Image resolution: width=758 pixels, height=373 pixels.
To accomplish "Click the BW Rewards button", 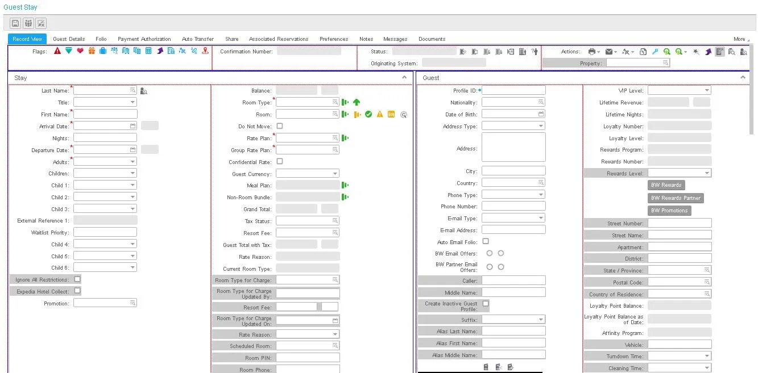I will 666,185.
